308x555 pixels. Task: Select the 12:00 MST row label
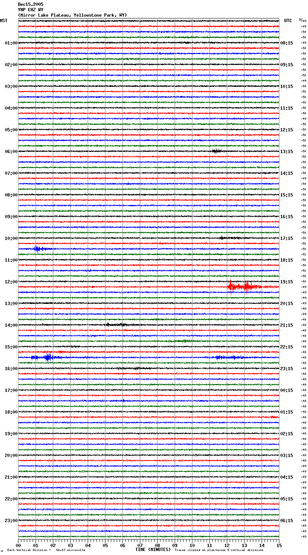(11, 282)
